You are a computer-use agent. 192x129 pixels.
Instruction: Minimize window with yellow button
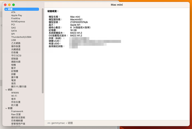pyautogui.click(x=9, y=5)
